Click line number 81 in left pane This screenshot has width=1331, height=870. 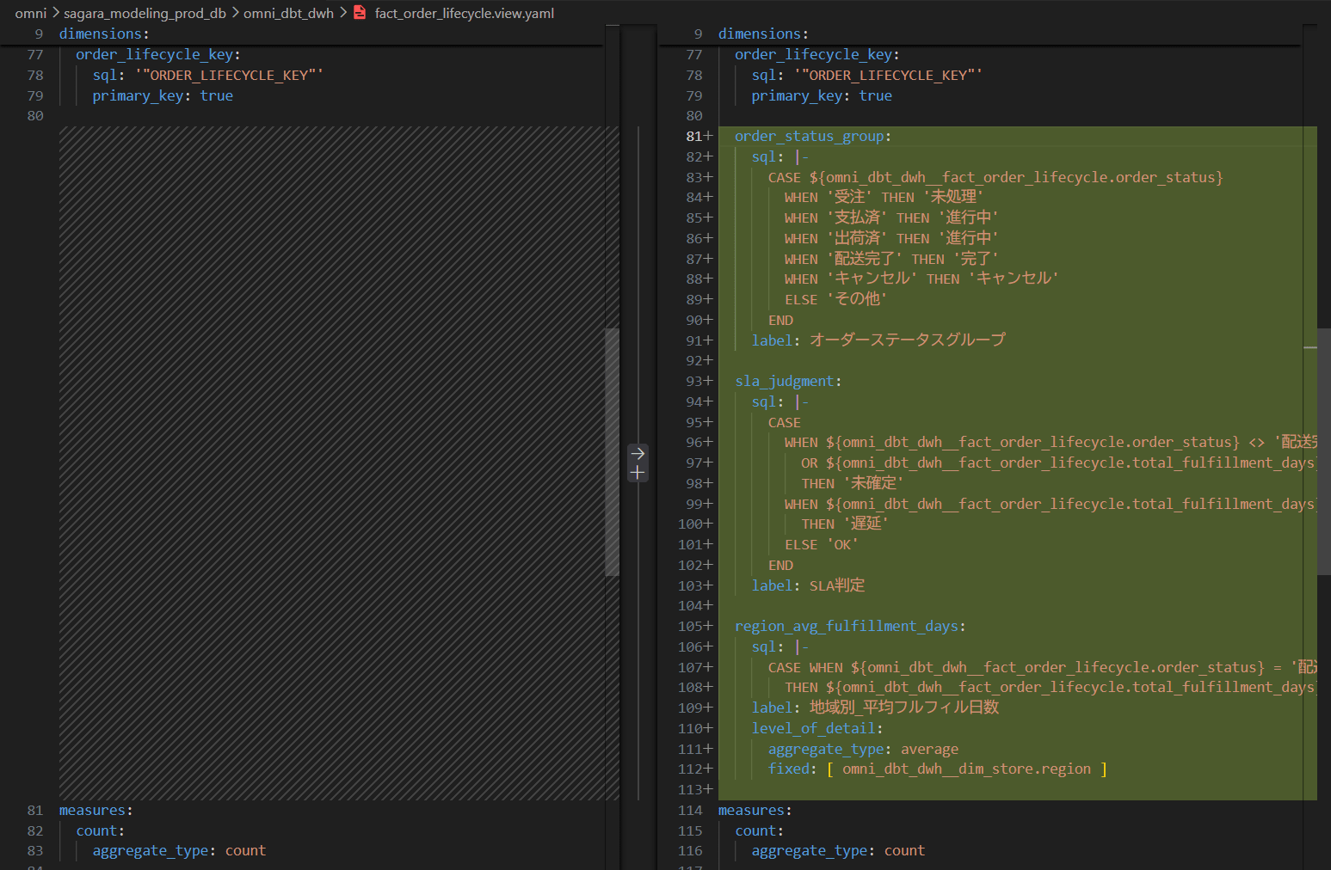point(34,810)
